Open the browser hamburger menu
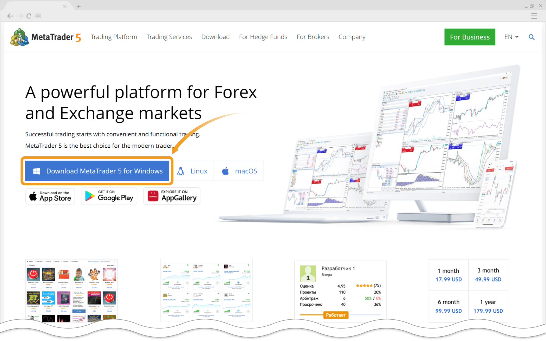 pos(534,16)
